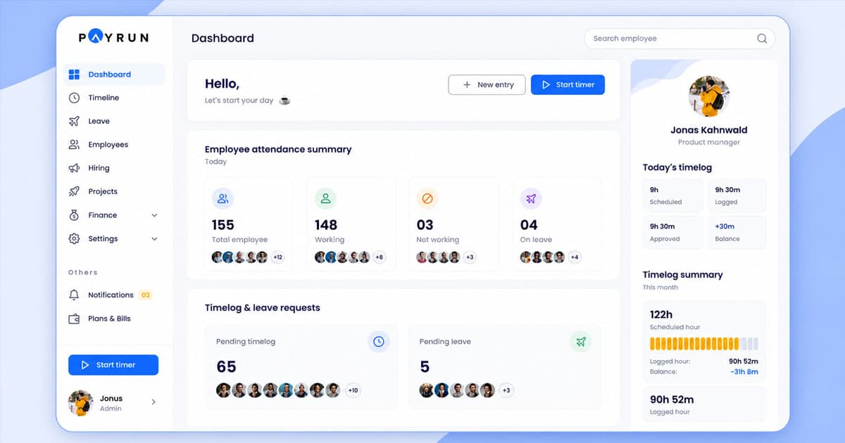This screenshot has width=845, height=443.
Task: Click the Working green person icon
Action: coord(325,199)
